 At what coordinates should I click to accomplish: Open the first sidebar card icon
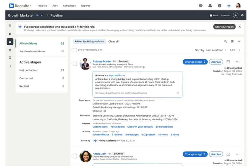(x=10, y=25)
